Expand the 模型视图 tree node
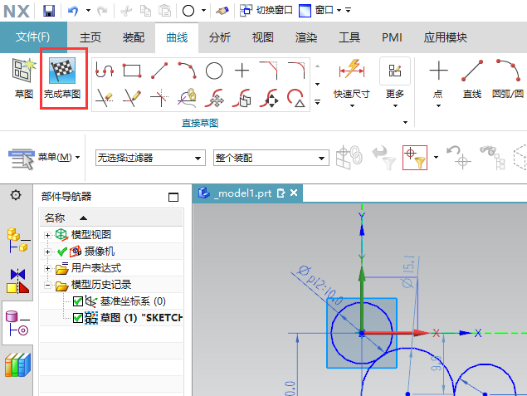Image resolution: width=527 pixels, height=396 pixels. pyautogui.click(x=48, y=235)
